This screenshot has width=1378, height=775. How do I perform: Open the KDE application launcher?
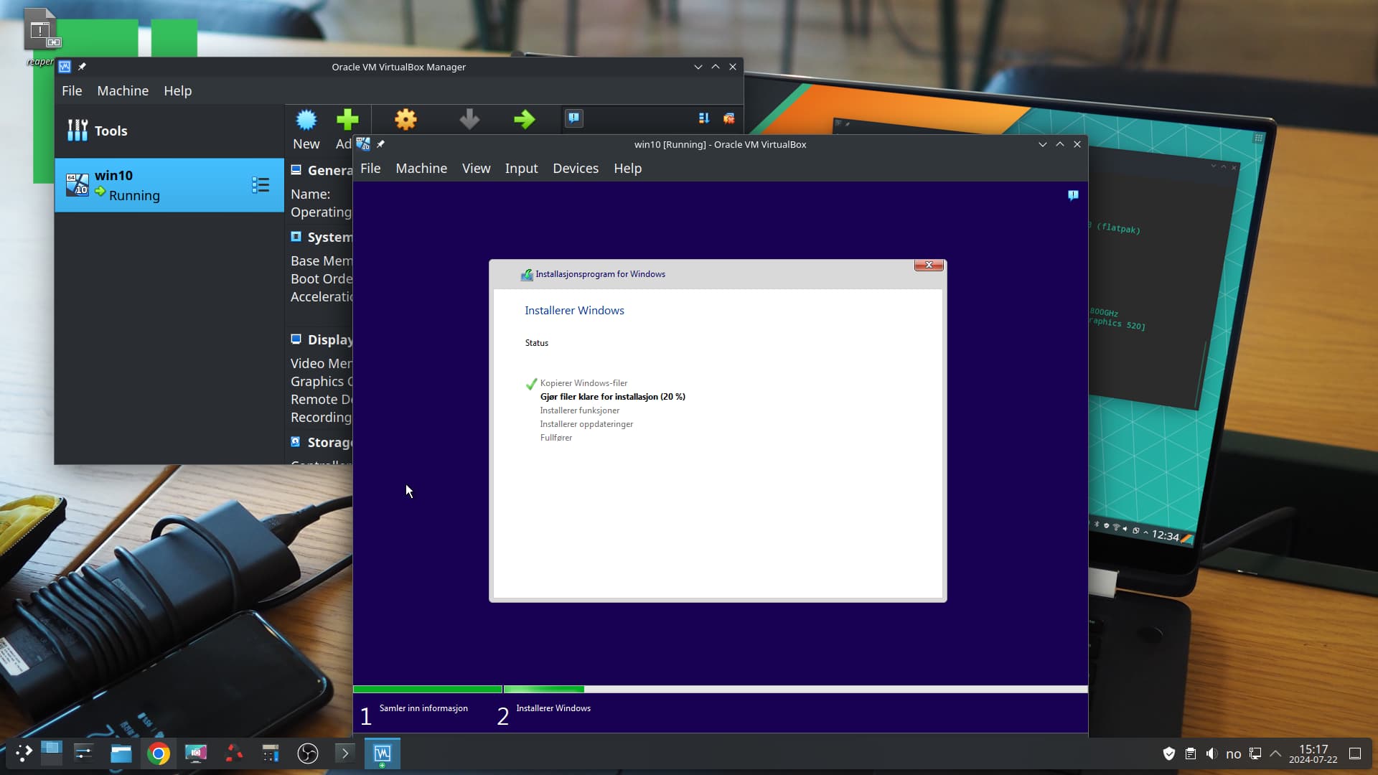coord(24,753)
